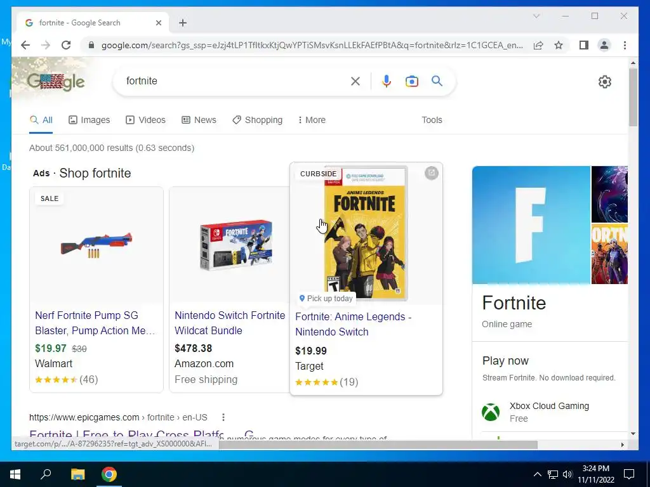Click the $478.38 Amazon price
Viewport: 650px width, 487px height.
click(193, 348)
